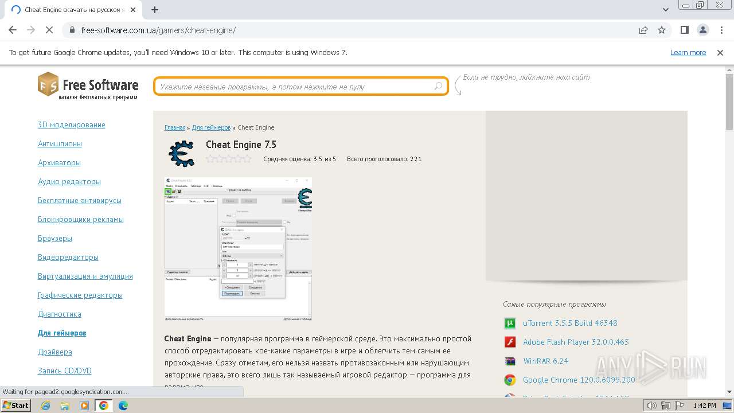Focus the program name search field
The image size is (734, 413).
301,87
